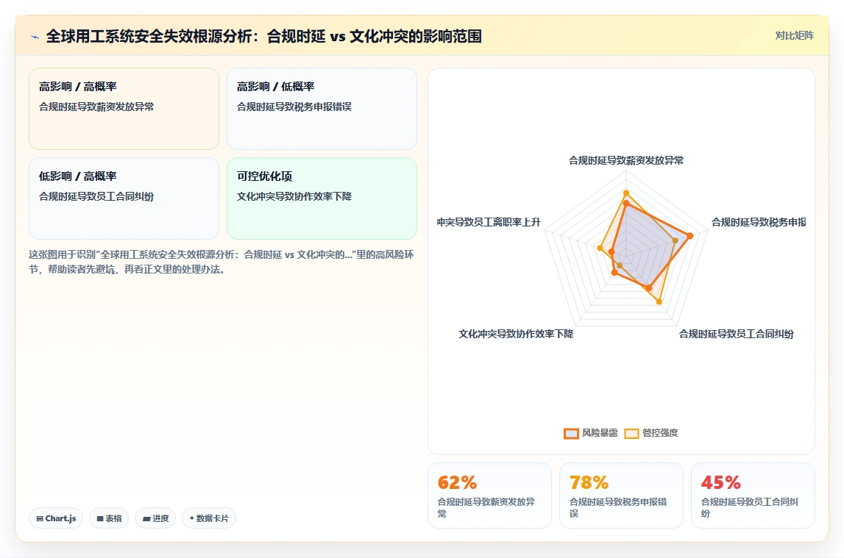This screenshot has width=844, height=558.
Task: Click the yellow radar point on the 员工合同纠纷 axis
Action: tap(659, 302)
